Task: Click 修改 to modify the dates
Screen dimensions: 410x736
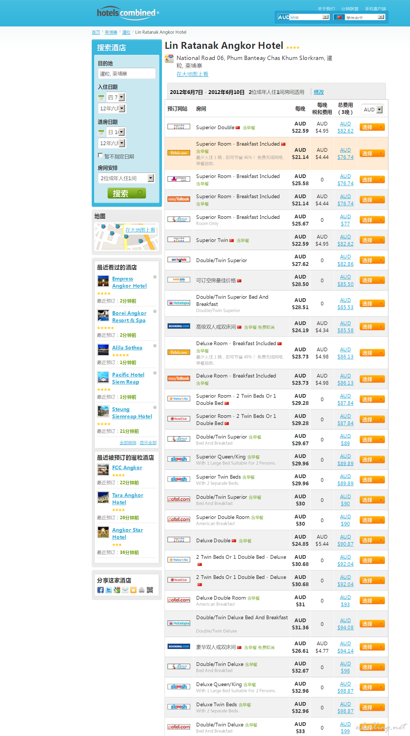Action: click(x=319, y=92)
